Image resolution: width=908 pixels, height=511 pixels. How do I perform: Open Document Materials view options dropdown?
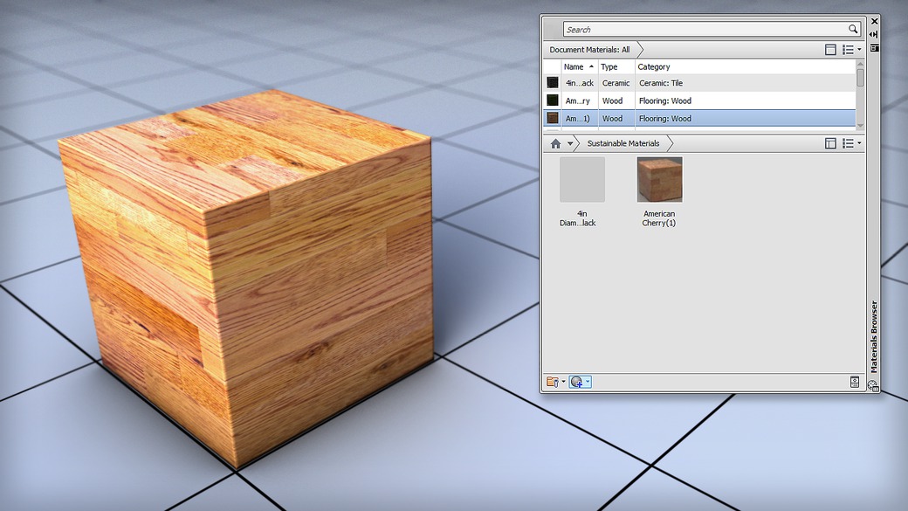[x=851, y=50]
